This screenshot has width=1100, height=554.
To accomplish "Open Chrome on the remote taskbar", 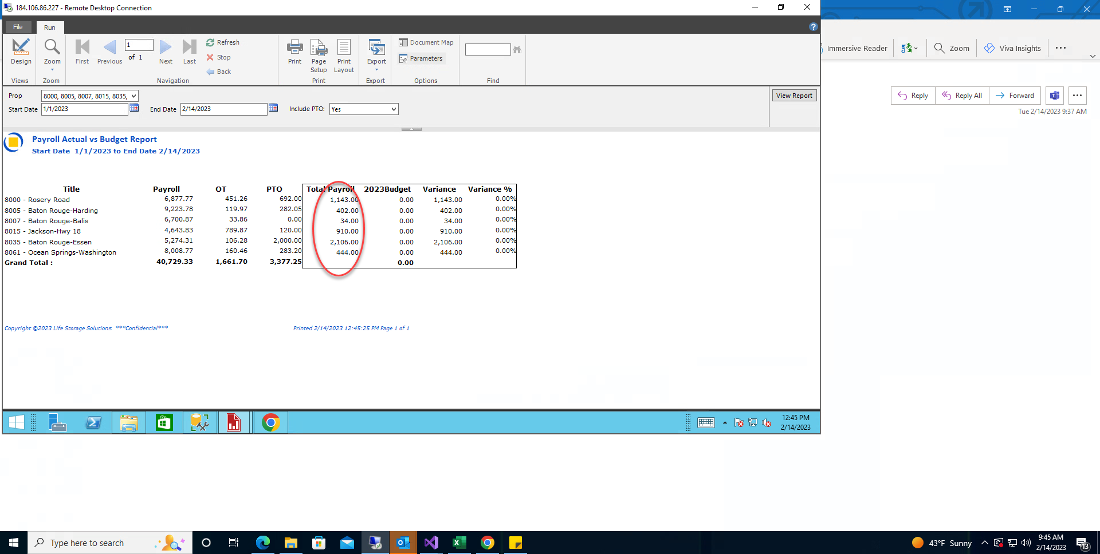I will 271,422.
